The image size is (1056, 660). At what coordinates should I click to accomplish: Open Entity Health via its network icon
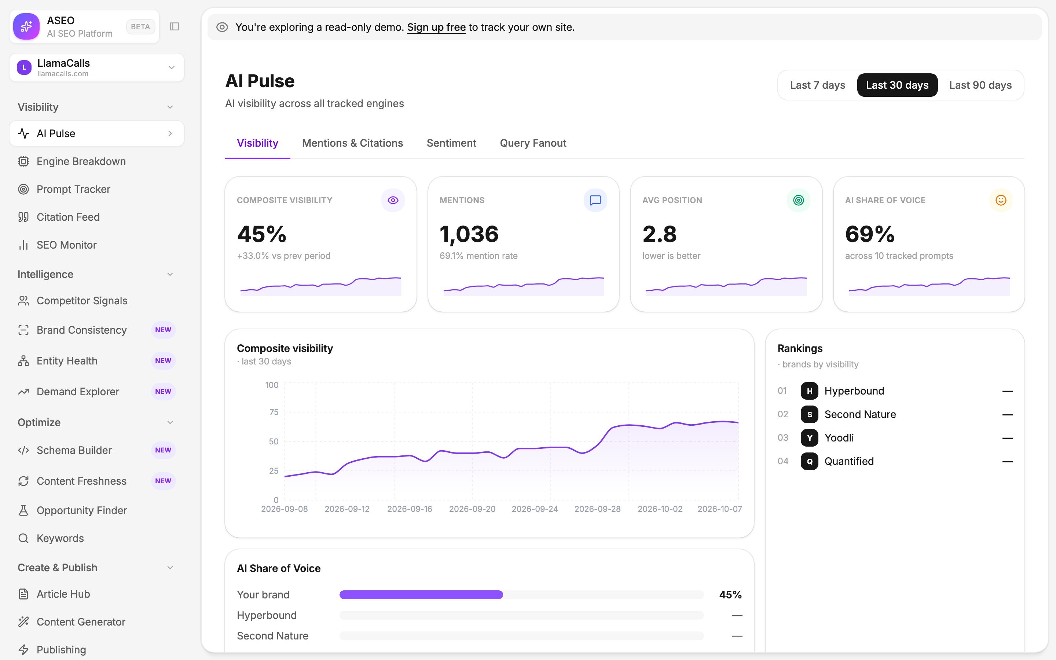23,361
